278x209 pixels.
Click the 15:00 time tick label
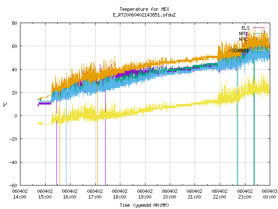tap(45, 197)
